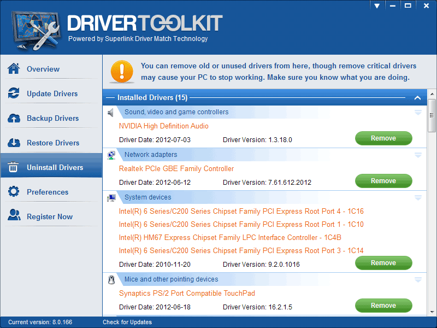
Task: Collapse the Network adapters group
Action: pyautogui.click(x=418, y=155)
